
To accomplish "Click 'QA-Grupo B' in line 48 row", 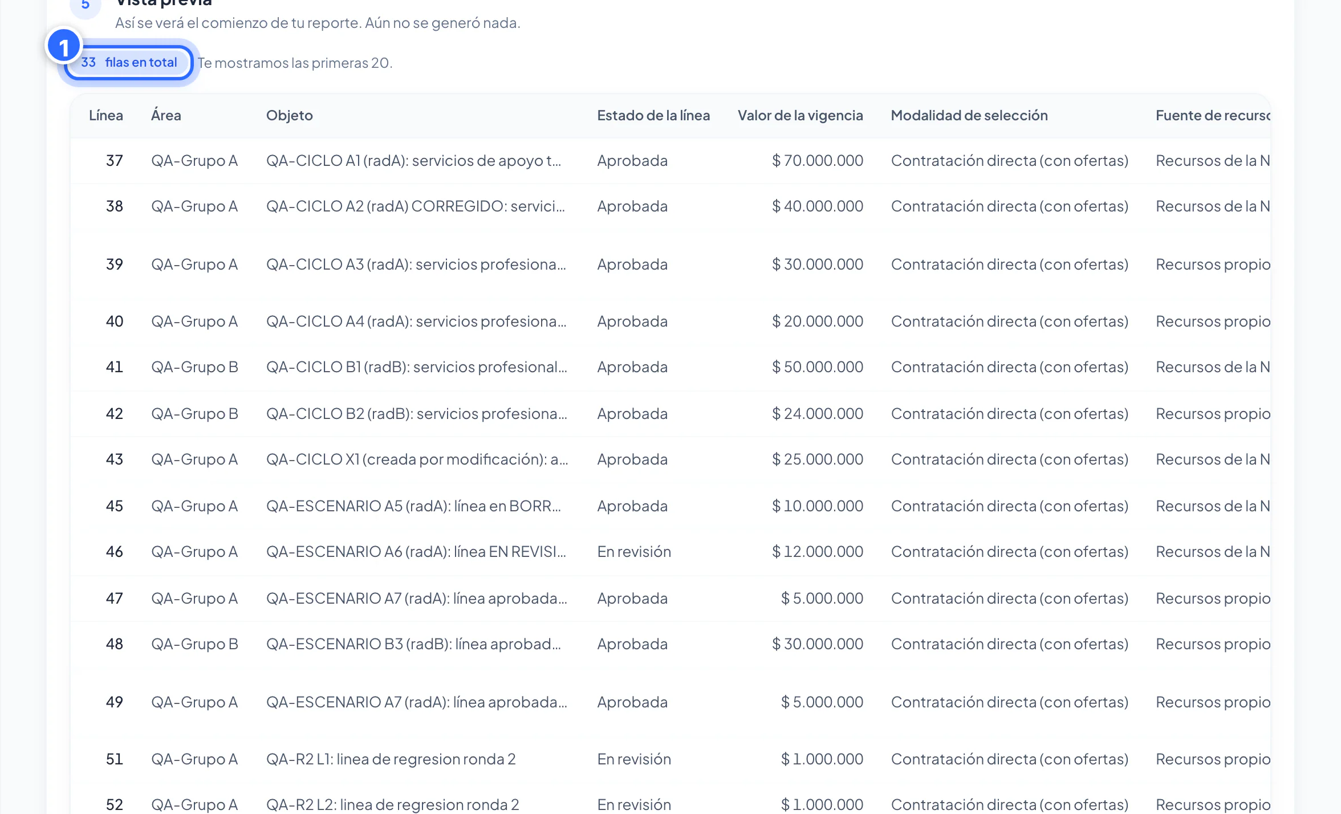I will (x=194, y=644).
